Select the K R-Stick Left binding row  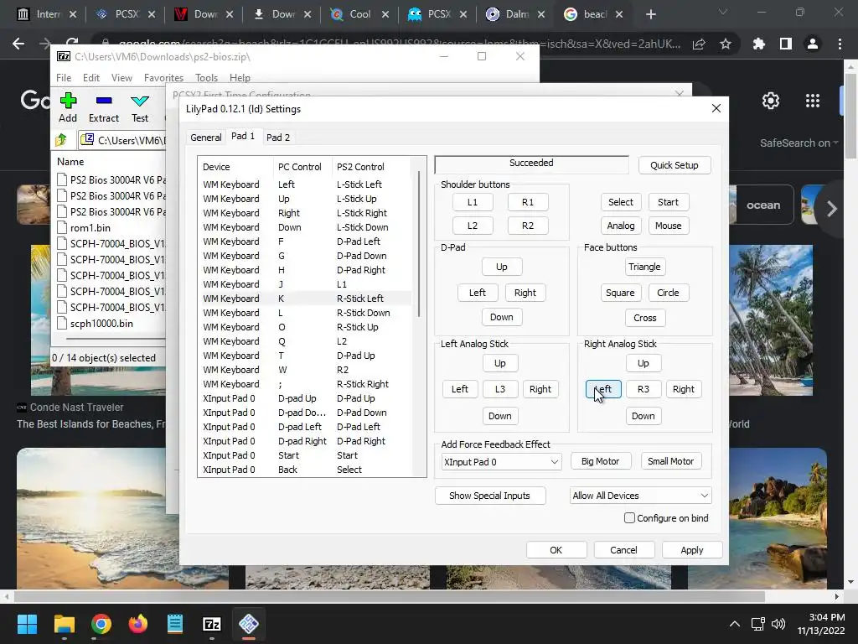305,299
